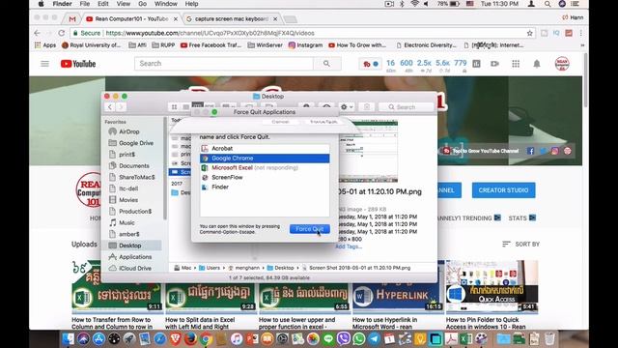The image size is (618, 348).
Task: Click the upload video camera icon
Action: [494, 64]
